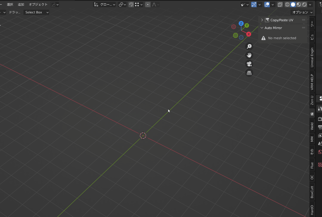Open the overlays options dropdown arrow
This screenshot has height=217, width=322.
pyautogui.click(x=273, y=5)
